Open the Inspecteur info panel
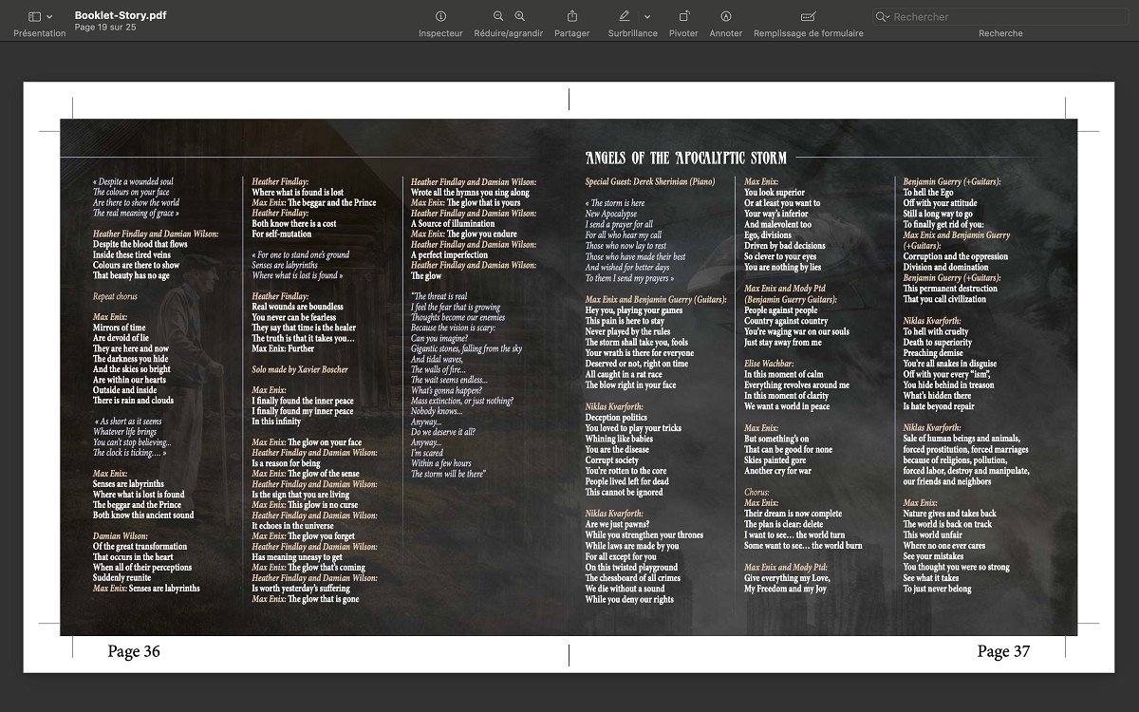The image size is (1139, 712). (440, 16)
